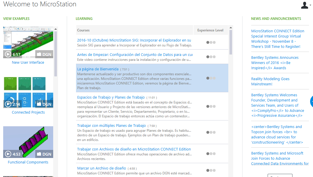The width and height of the screenshot is (313, 177).
Task: Click experience dots for Espacios de Trabajo
Action: (x=211, y=106)
